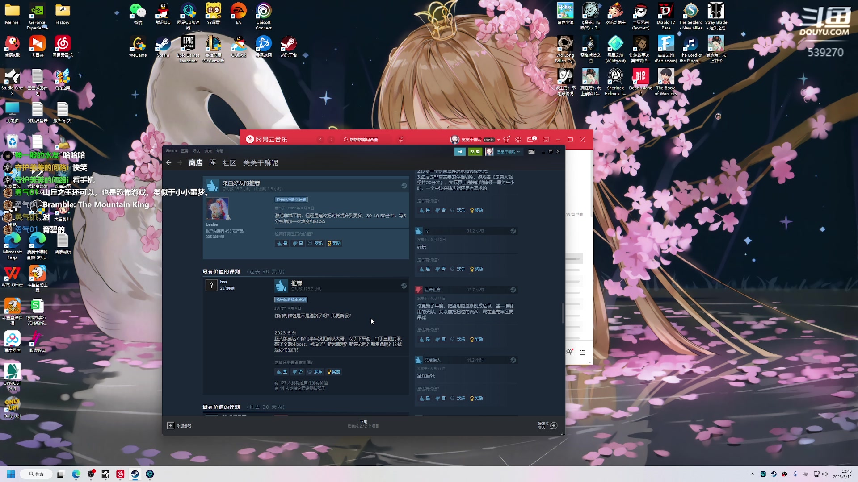
Task: Open Ubisoft Connect desktop icon
Action: pos(263,17)
